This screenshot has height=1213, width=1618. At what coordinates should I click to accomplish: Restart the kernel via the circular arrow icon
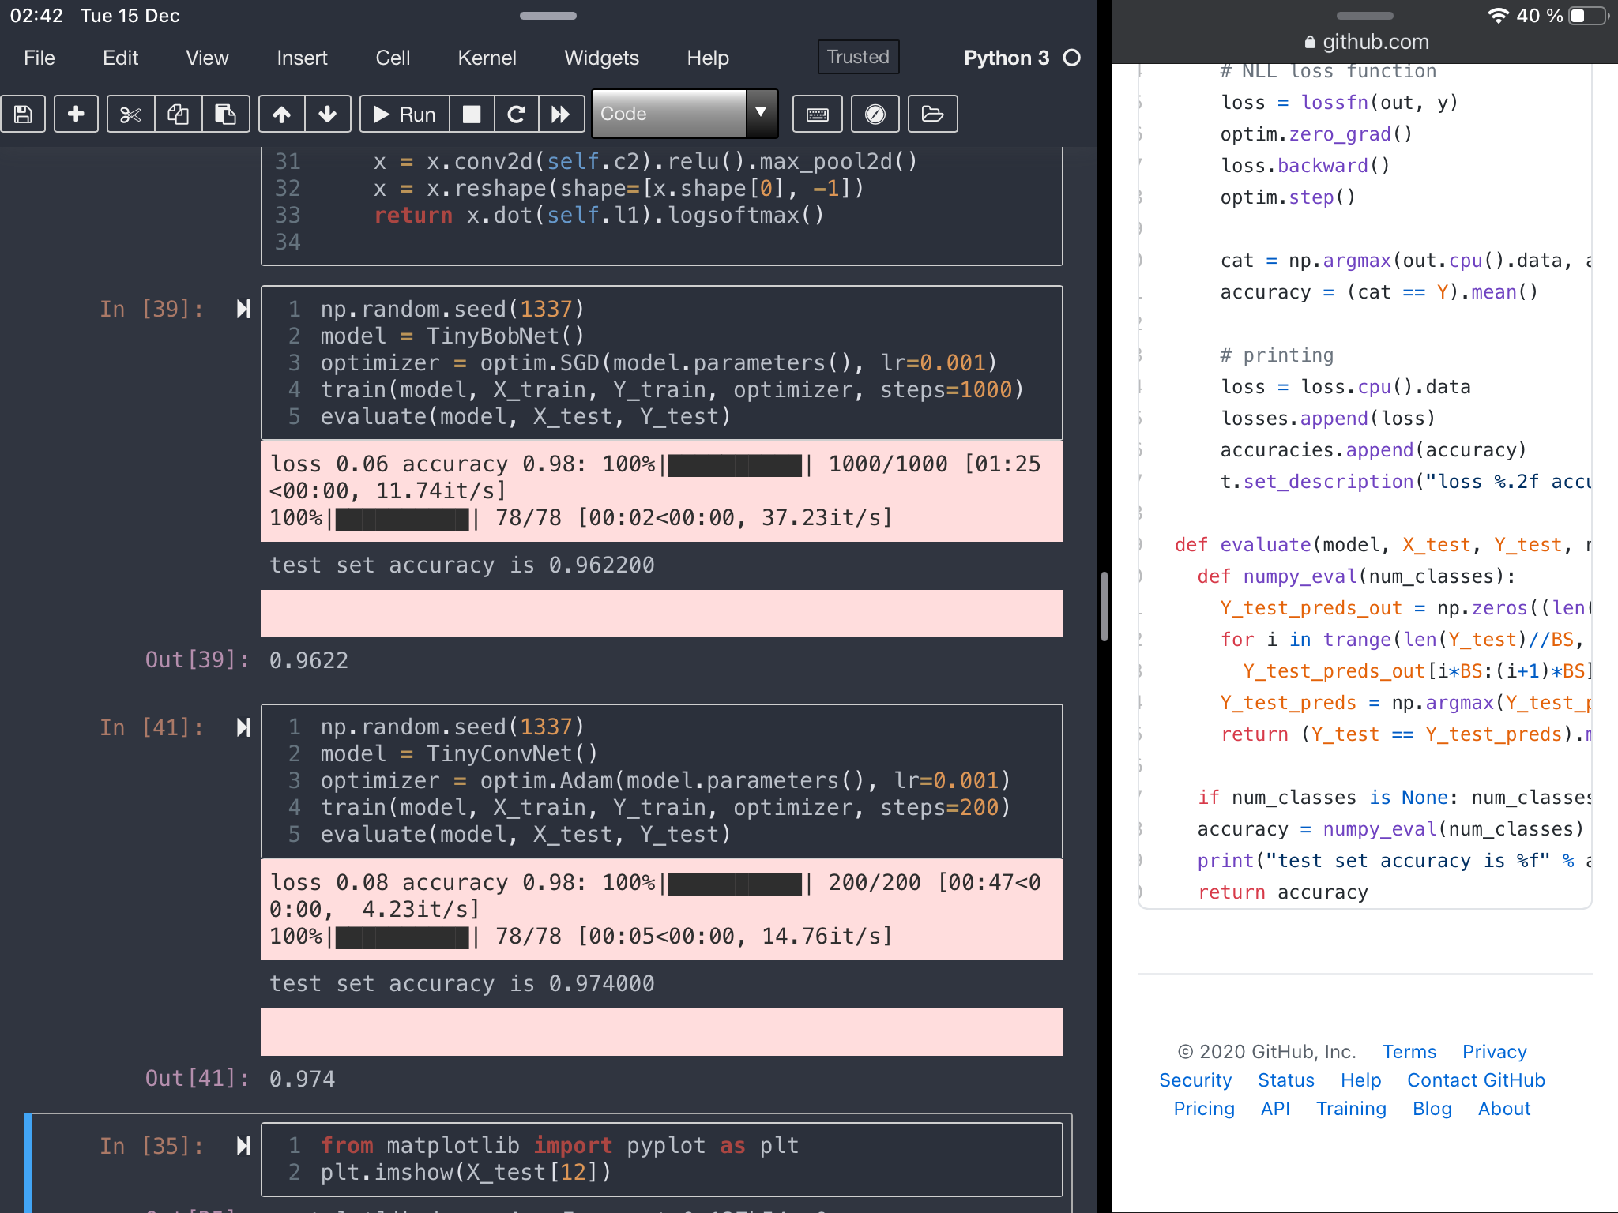click(517, 114)
